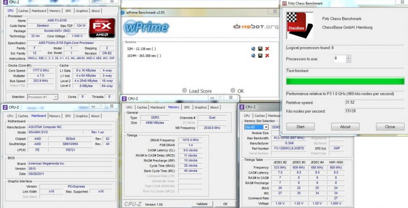408x208 pixels.
Task: Click the wPrime logo
Action: [x=146, y=27]
